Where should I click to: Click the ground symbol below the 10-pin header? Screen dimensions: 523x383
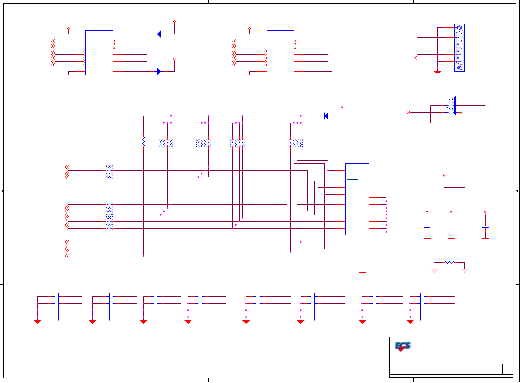coord(430,124)
